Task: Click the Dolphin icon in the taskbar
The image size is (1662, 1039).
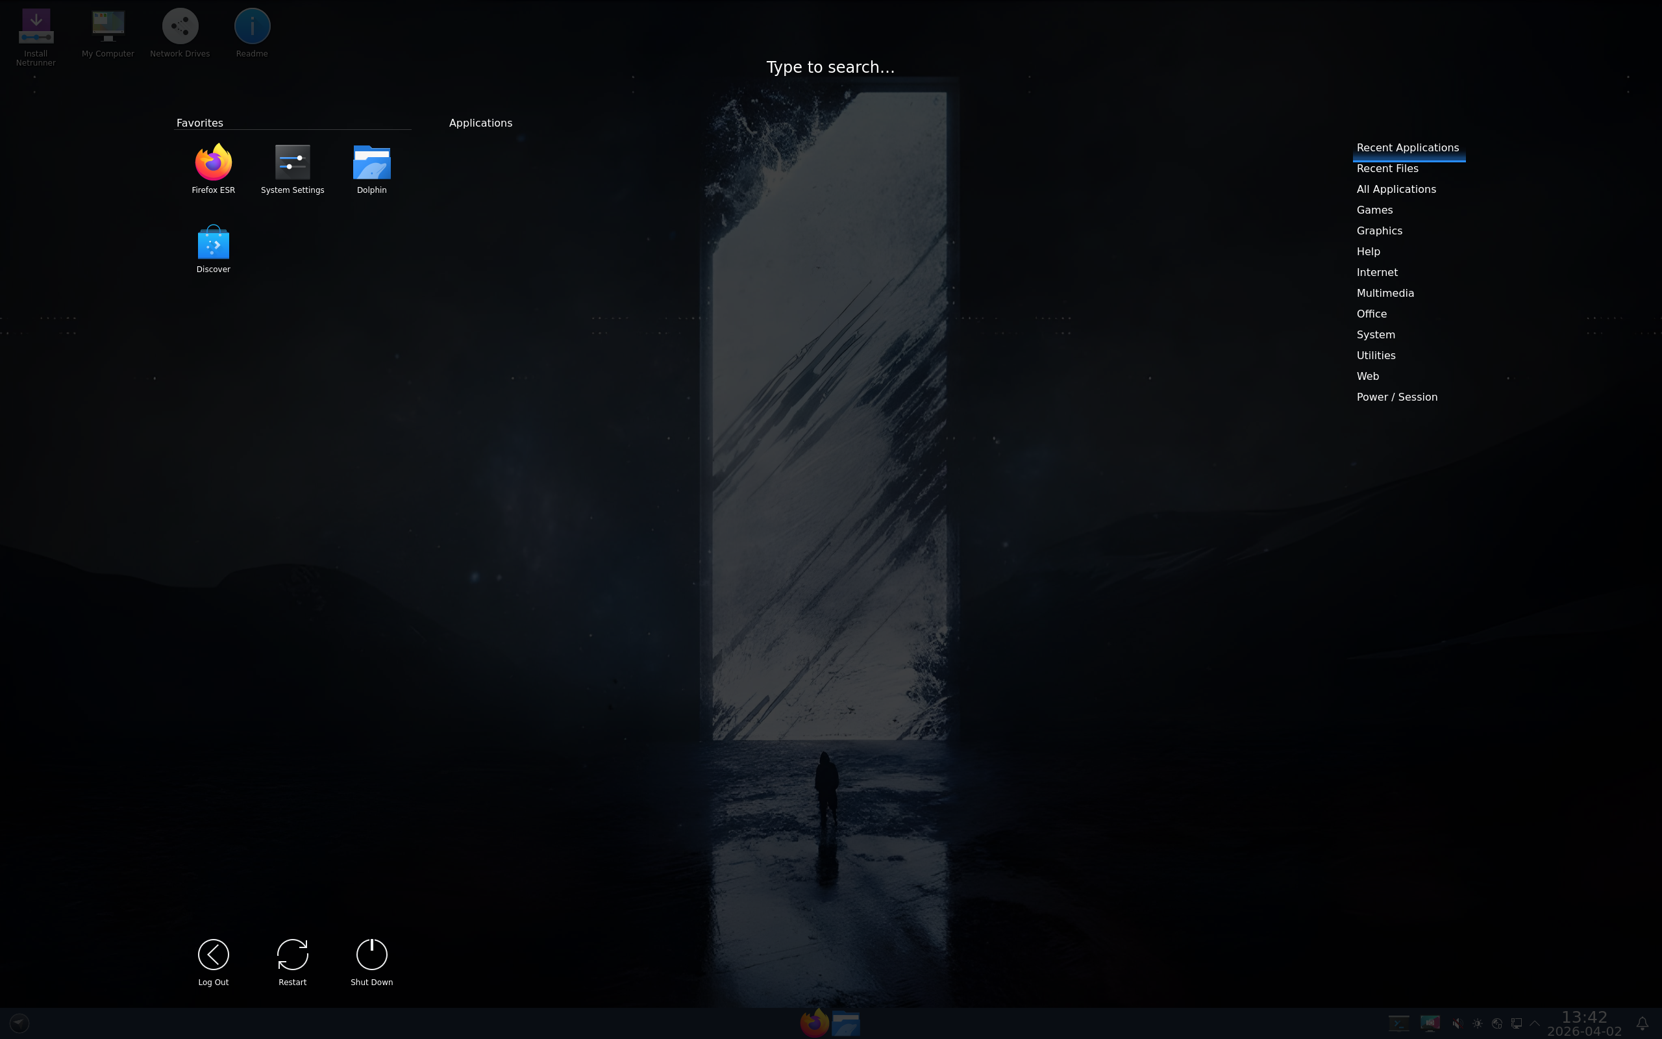Action: tap(846, 1023)
